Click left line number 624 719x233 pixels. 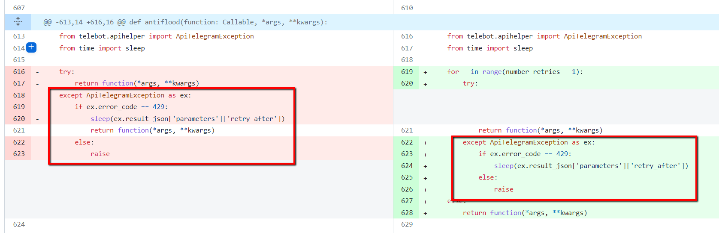click(x=19, y=224)
